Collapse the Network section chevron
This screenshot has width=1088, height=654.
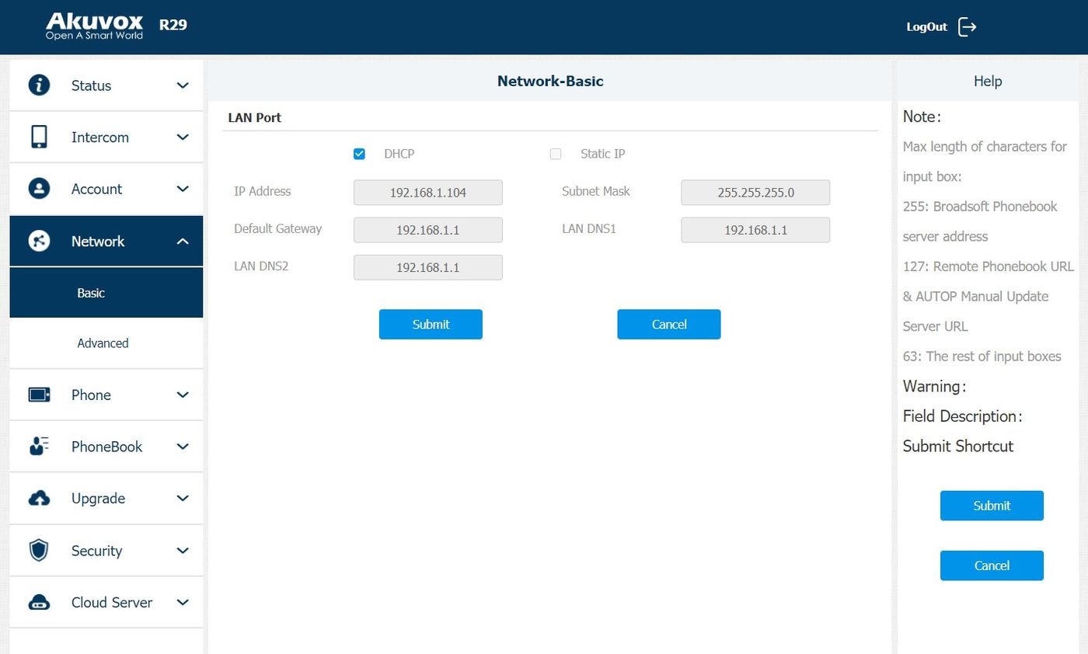183,241
